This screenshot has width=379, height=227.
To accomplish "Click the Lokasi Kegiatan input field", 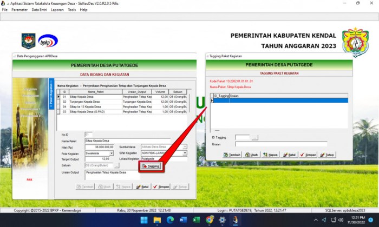I will [x=164, y=159].
